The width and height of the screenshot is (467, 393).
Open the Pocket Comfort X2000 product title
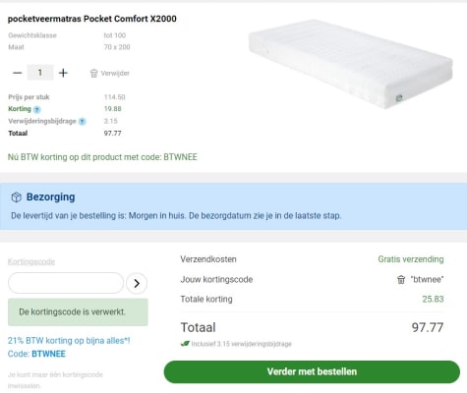92,19
